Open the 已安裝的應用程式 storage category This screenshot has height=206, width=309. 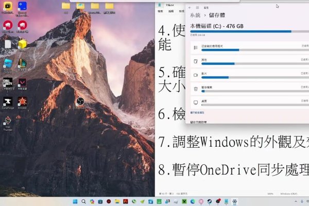click(x=250, y=47)
